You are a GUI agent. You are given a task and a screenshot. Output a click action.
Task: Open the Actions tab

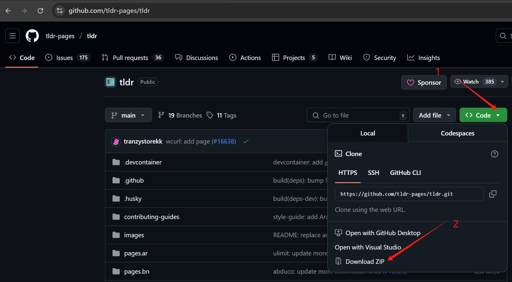click(x=245, y=58)
